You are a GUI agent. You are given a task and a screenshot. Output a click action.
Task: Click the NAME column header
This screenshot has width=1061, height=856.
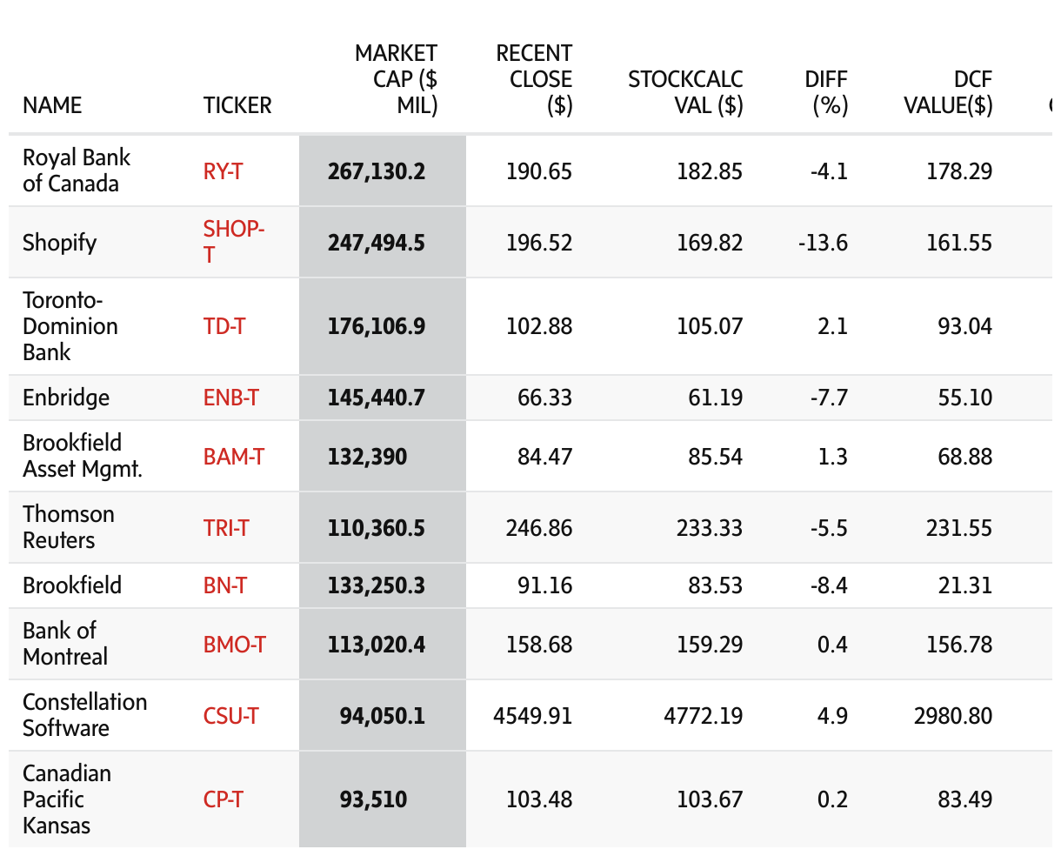point(52,105)
